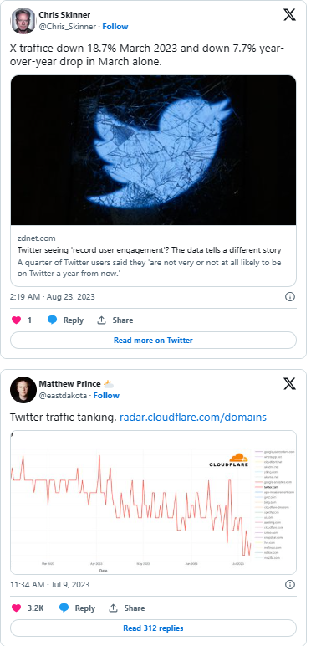Screen dimensions: 311x646
Task: Follow Matthew Prince @eastdakota
Action: pos(106,396)
